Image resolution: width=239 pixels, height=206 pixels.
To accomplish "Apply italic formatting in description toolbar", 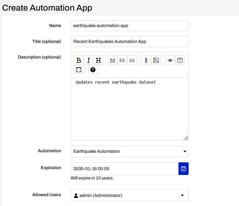I will [x=88, y=60].
